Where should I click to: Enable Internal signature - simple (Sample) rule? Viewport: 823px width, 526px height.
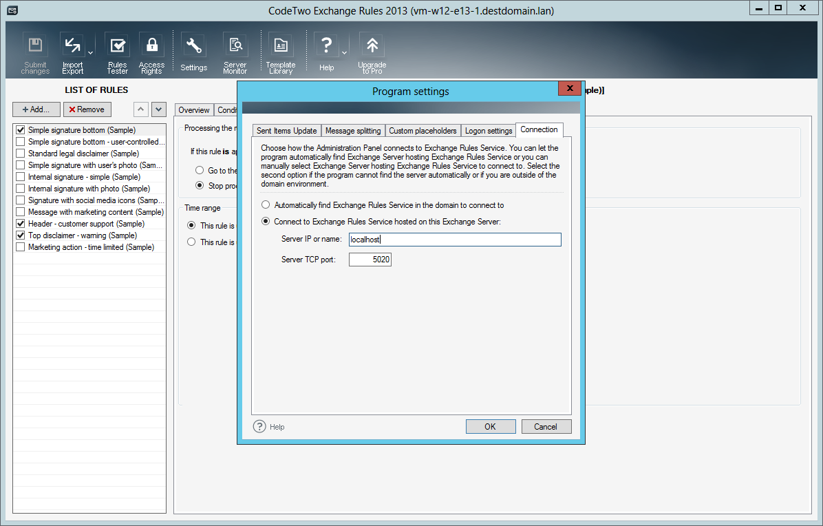click(x=21, y=177)
